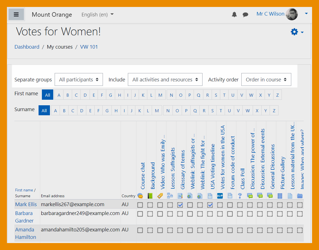Toggle Mark Ellis Course chat completion checkbox
This screenshot has height=250, width=319.
(x=140, y=205)
